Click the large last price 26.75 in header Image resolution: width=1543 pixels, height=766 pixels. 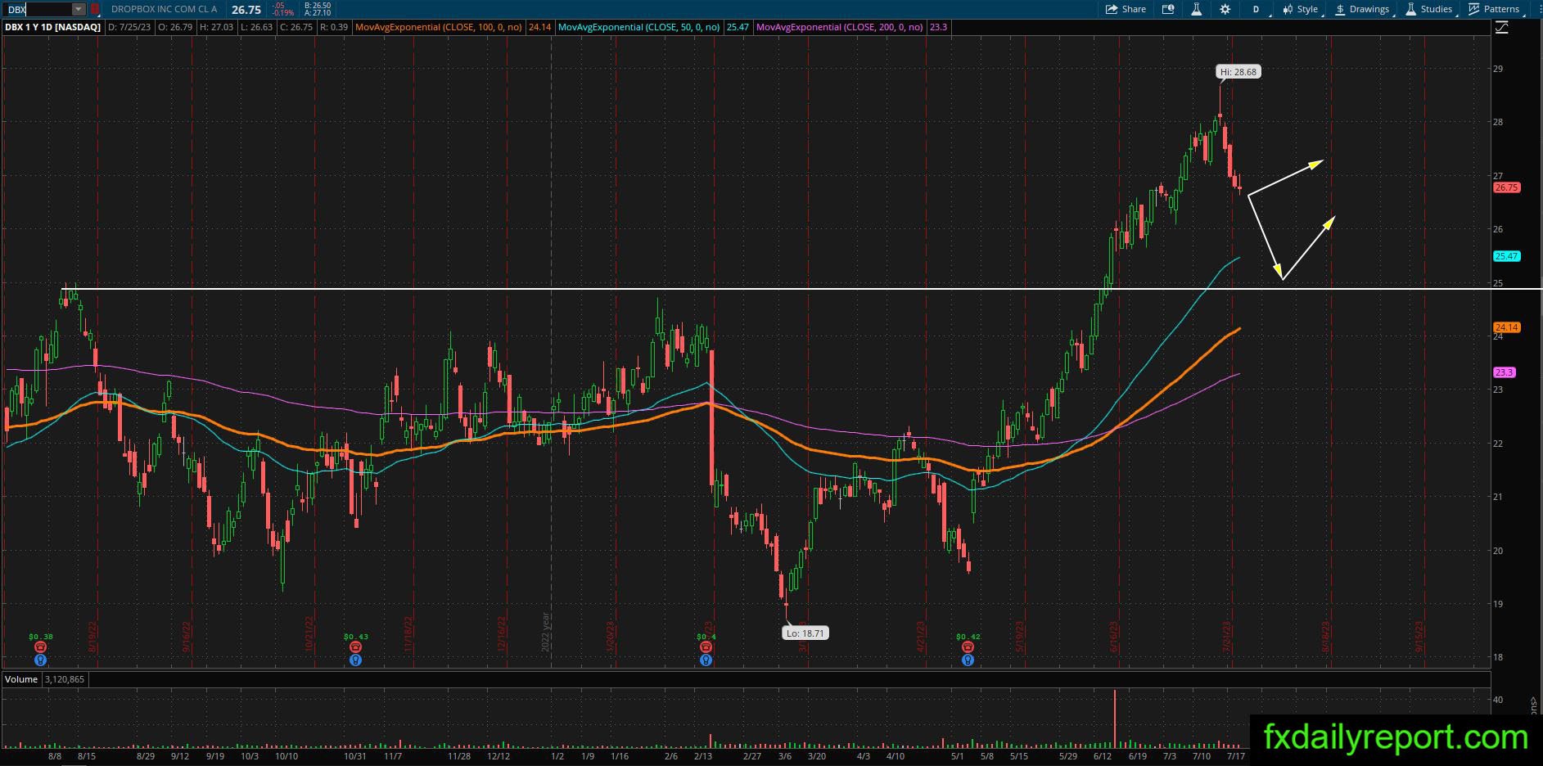pyautogui.click(x=246, y=10)
